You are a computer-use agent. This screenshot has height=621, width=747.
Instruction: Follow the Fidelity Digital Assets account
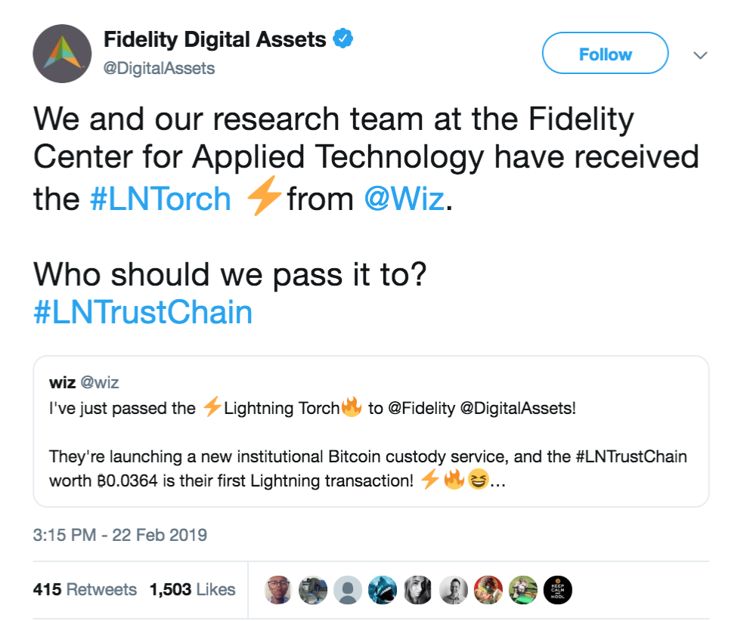pyautogui.click(x=605, y=53)
